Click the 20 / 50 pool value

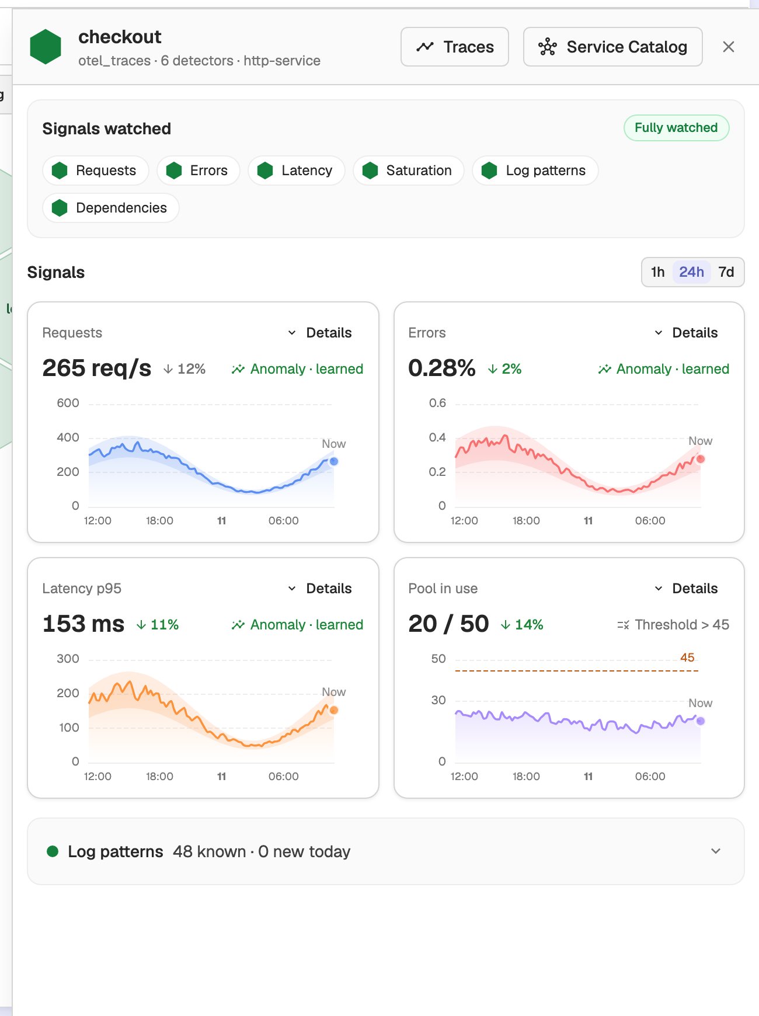tap(448, 624)
